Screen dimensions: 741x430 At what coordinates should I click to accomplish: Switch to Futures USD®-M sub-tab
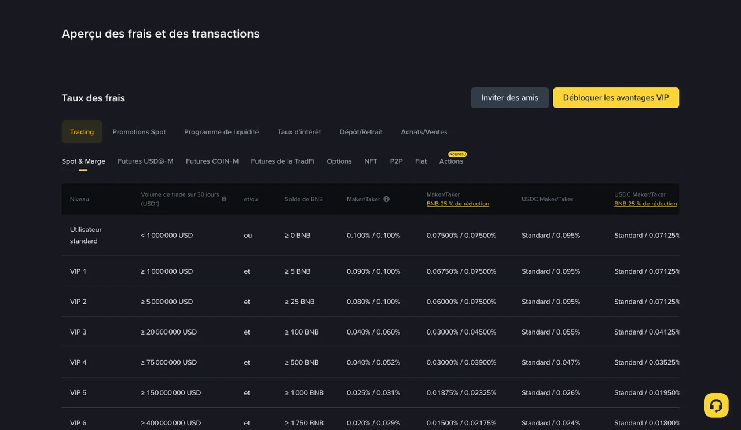point(145,161)
